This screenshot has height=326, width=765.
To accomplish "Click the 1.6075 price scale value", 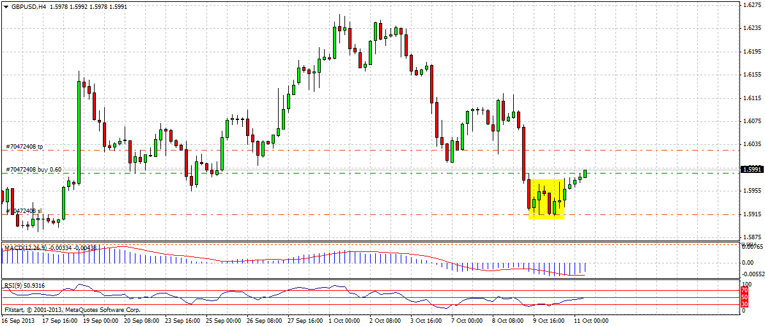I will pos(752,121).
